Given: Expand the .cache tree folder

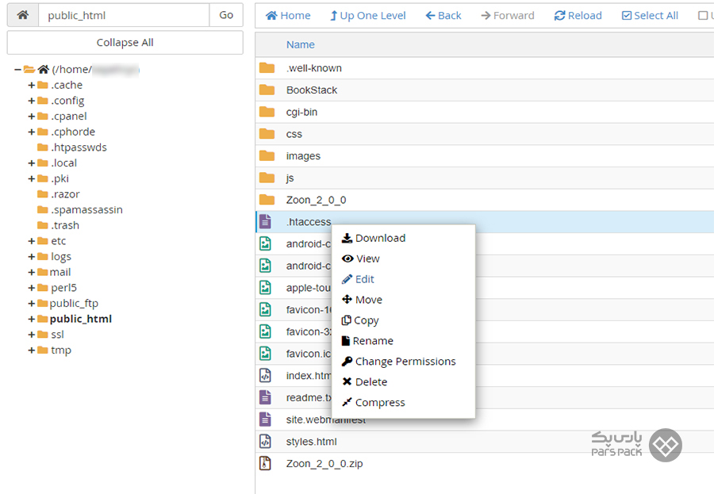Looking at the screenshot, I should 32,85.
